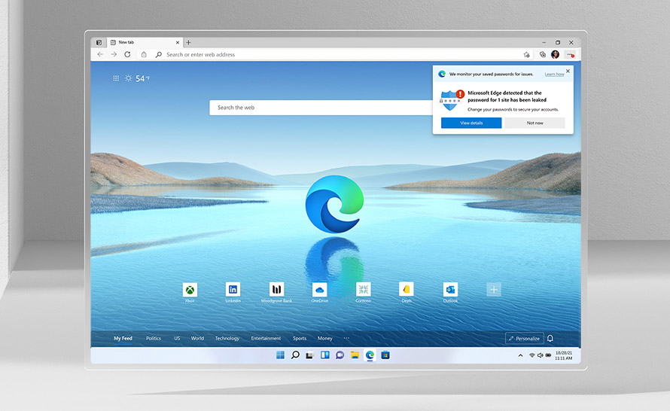Viewport: 670px width, 411px height.
Task: Click View details button
Action: pyautogui.click(x=471, y=123)
